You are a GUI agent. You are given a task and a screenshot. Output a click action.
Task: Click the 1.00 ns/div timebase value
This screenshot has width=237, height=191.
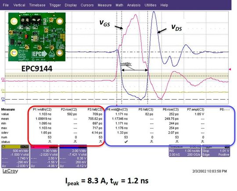point(192,151)
